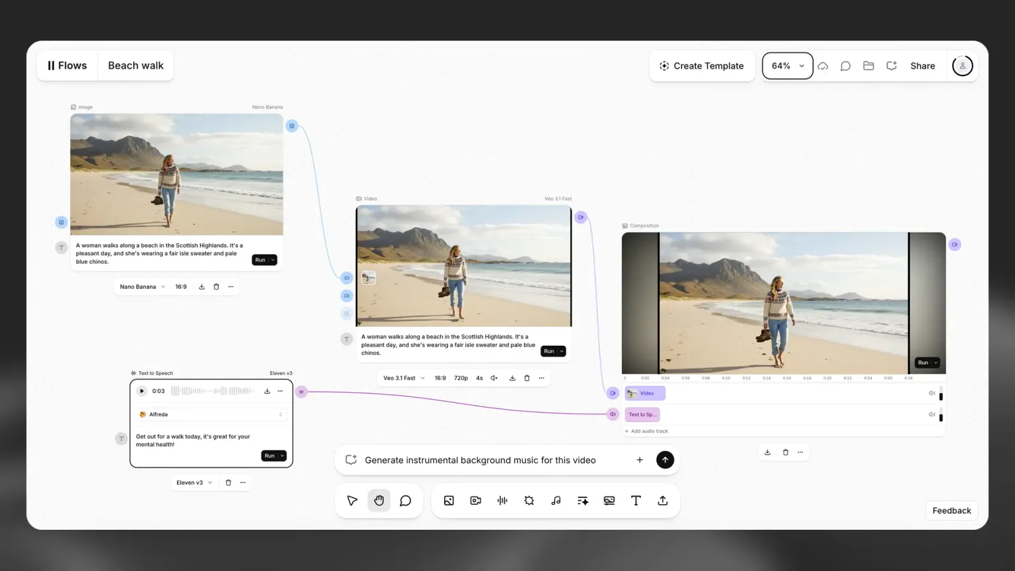This screenshot has width=1015, height=571.
Task: Toggle audio on the Veo 3.1 Fast node
Action: coord(494,378)
